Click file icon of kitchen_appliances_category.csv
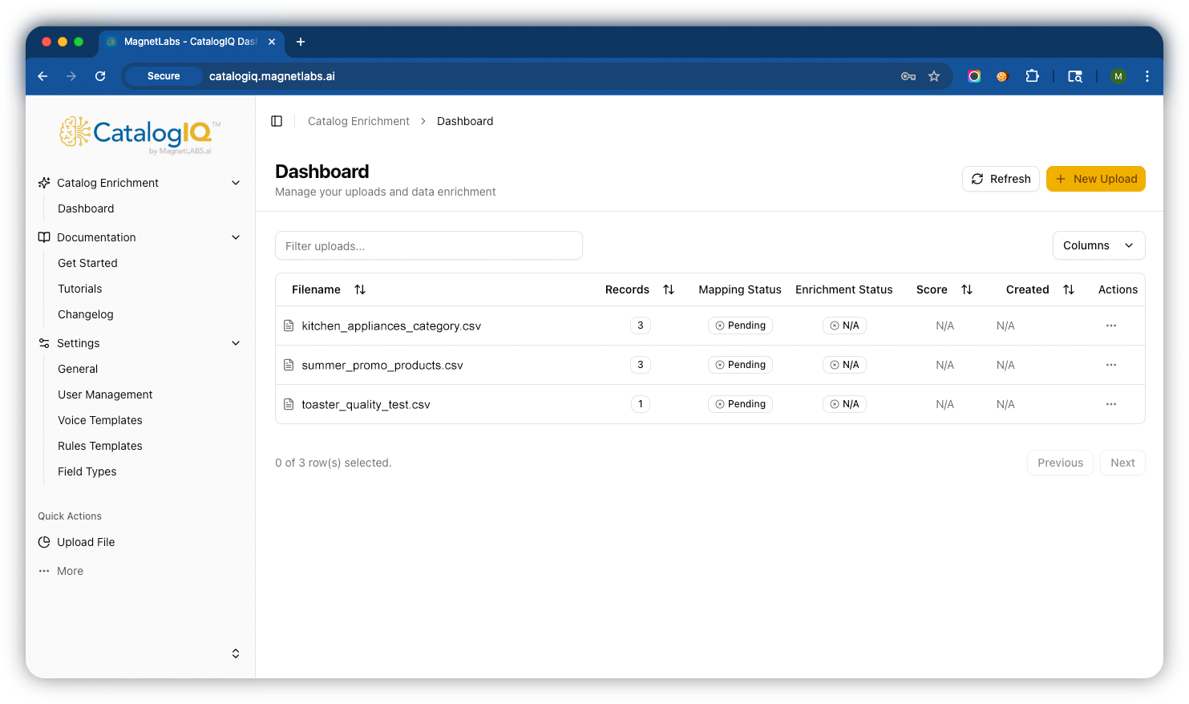The height and width of the screenshot is (704, 1189). 289,326
